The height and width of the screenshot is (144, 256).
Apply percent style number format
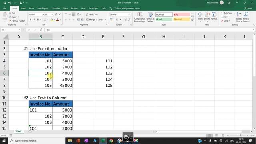click(x=117, y=20)
